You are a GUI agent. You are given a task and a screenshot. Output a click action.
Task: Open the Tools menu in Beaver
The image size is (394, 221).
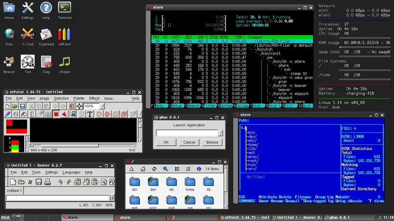click(36, 172)
